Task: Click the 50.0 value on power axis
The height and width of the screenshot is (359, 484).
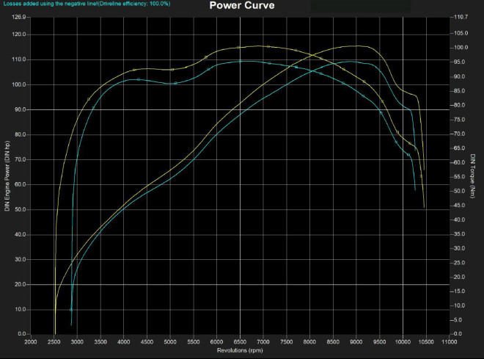Action: coord(20,209)
